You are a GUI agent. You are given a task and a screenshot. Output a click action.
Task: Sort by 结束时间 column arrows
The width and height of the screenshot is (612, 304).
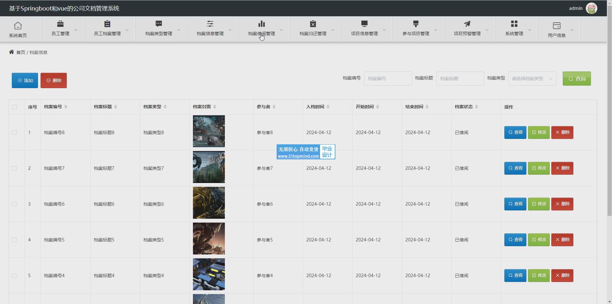pos(427,107)
